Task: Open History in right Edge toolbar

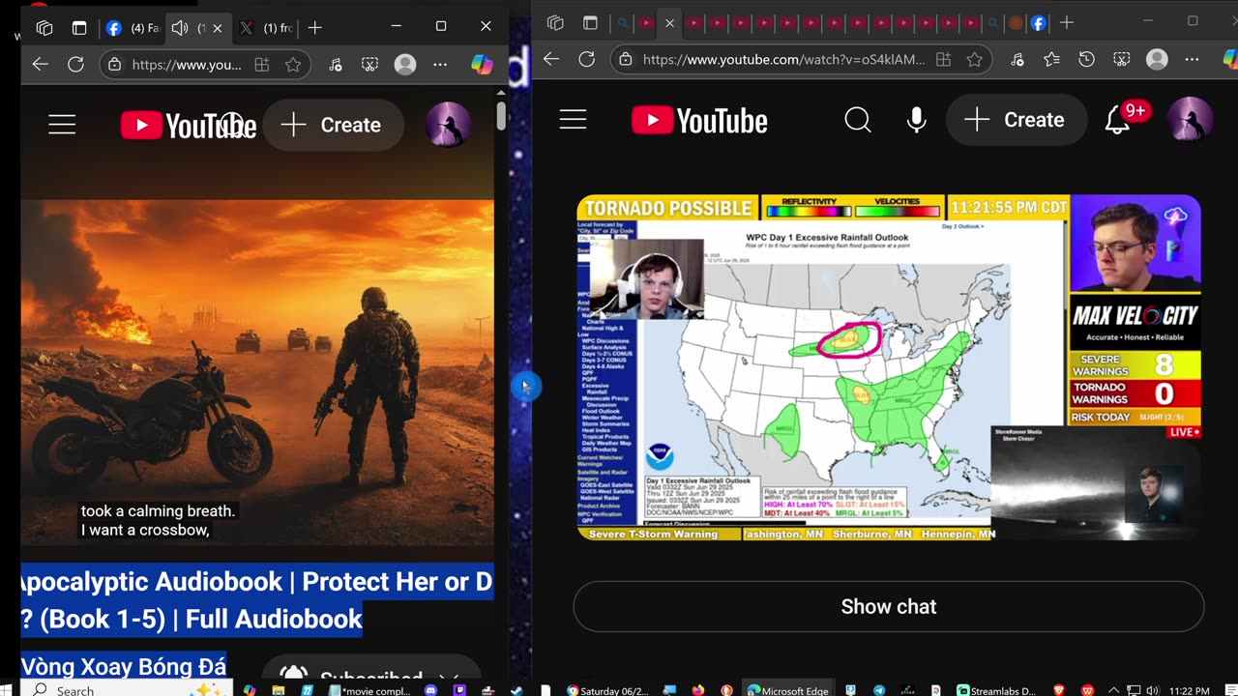Action: tap(1086, 59)
